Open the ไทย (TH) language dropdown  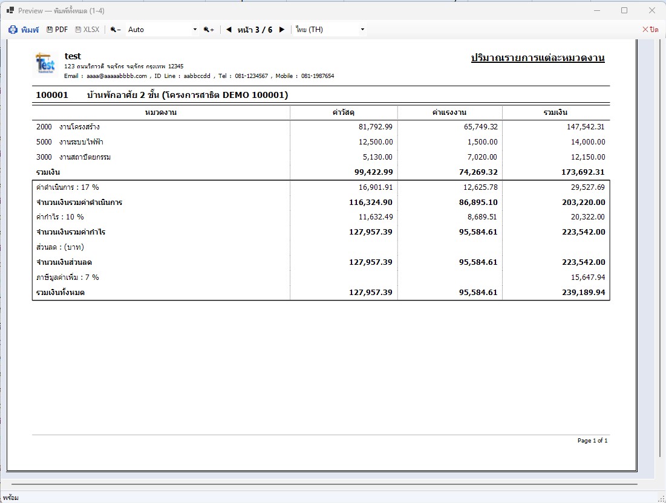330,30
